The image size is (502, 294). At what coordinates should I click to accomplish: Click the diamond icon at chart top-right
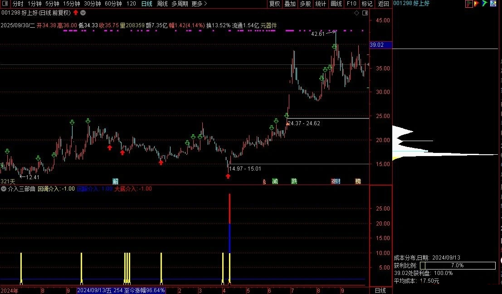pyautogui.click(x=356, y=13)
